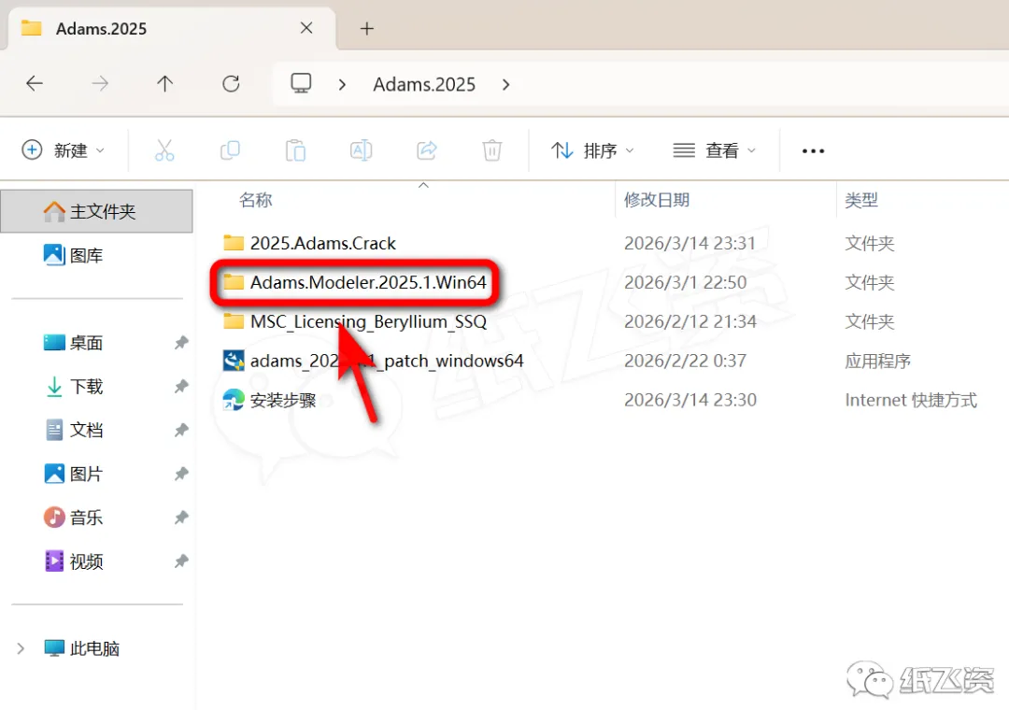Click the Cut scissors icon
The width and height of the screenshot is (1009, 710).
pos(164,150)
